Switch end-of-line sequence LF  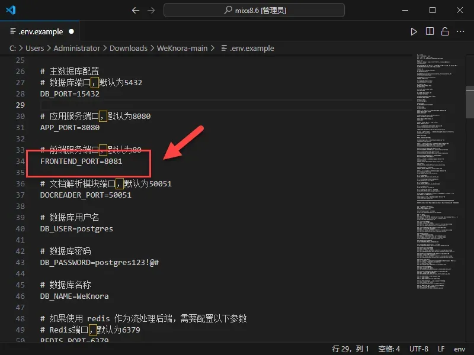pos(441,348)
